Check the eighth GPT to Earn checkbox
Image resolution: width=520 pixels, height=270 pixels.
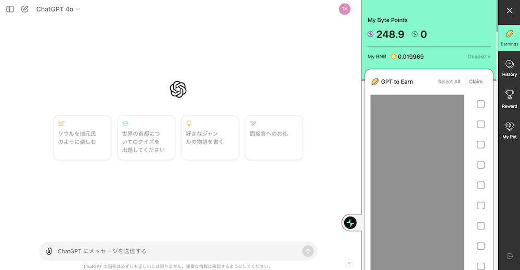pyautogui.click(x=480, y=246)
